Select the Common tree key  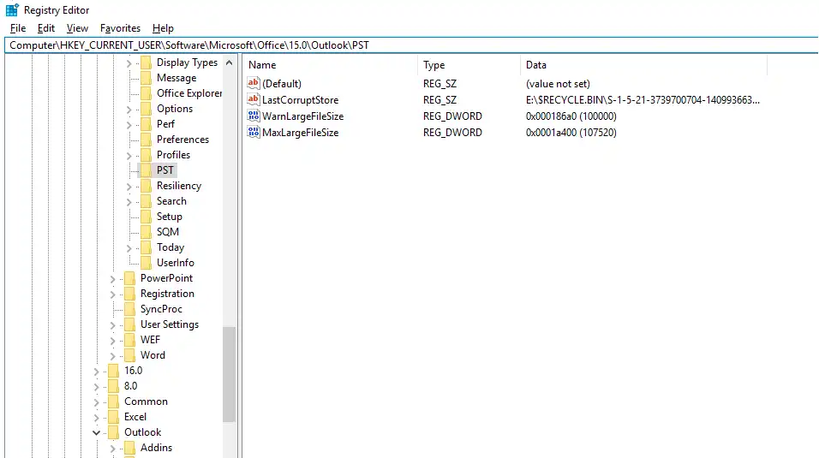146,401
